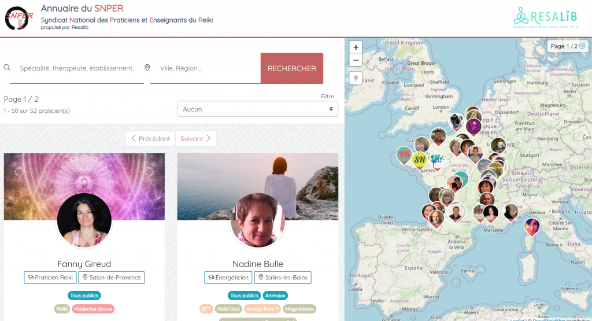
Task: Select the purple leaf logo map marker
Action: [473, 126]
